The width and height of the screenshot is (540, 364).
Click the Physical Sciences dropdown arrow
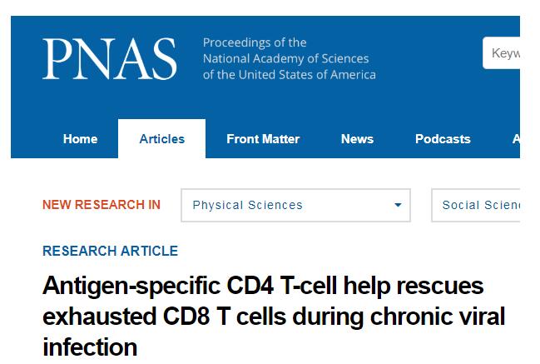tap(398, 205)
